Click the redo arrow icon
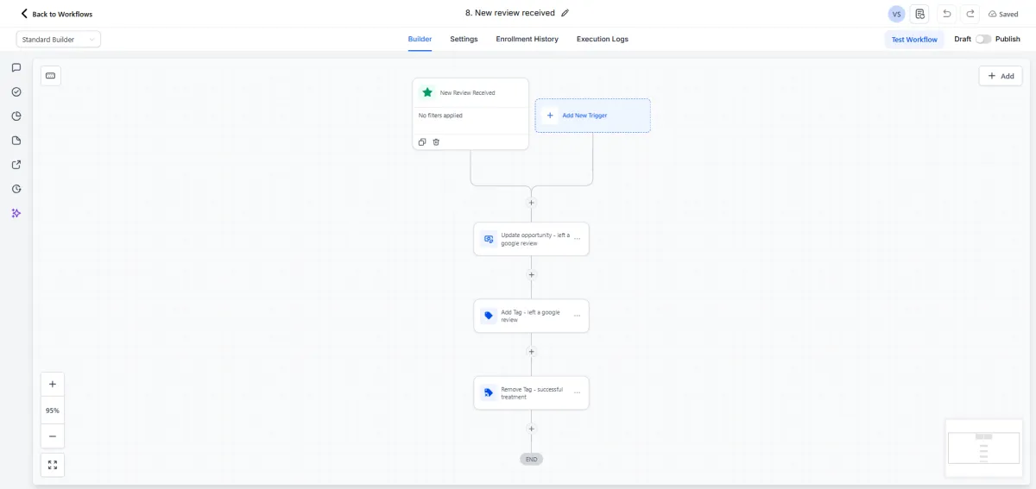The width and height of the screenshot is (1036, 489). click(970, 14)
